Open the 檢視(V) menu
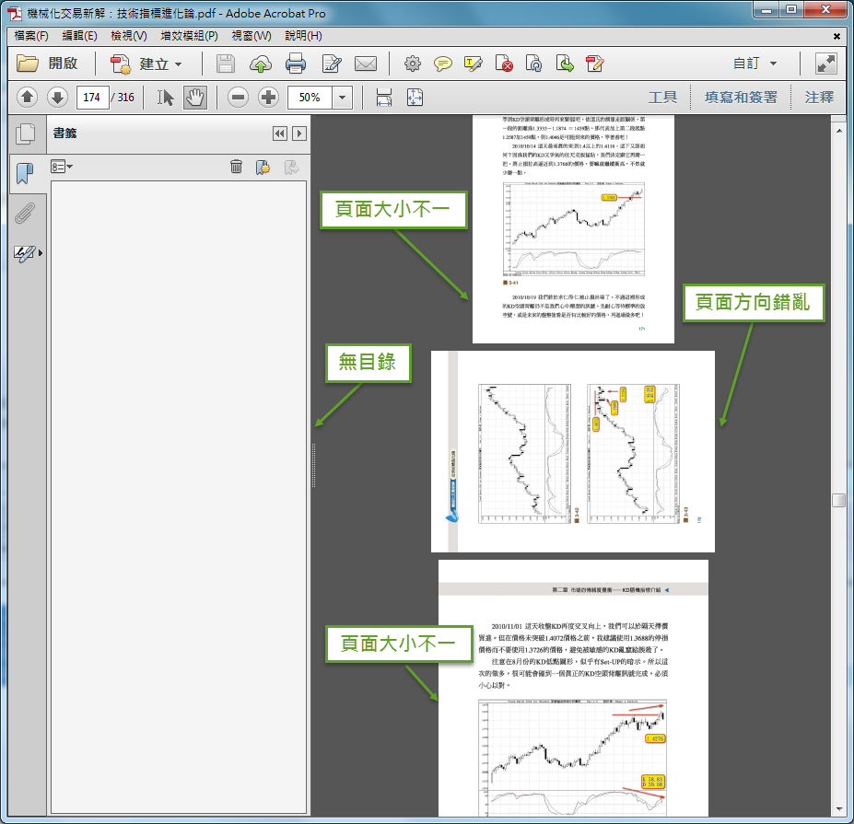This screenshot has width=854, height=824. tap(128, 36)
